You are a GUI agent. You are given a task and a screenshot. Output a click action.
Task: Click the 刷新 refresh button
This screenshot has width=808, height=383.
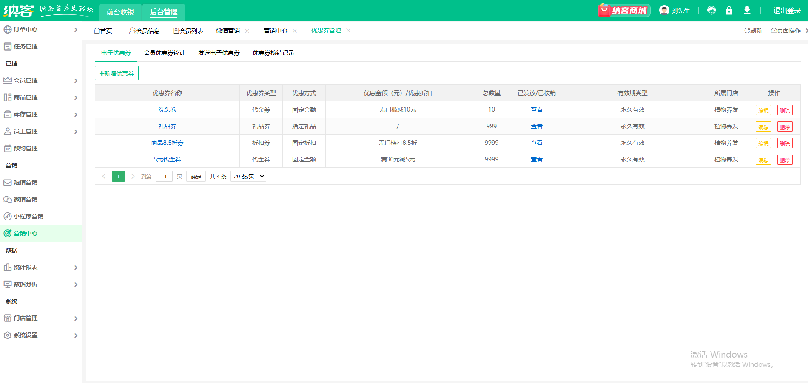click(x=753, y=31)
